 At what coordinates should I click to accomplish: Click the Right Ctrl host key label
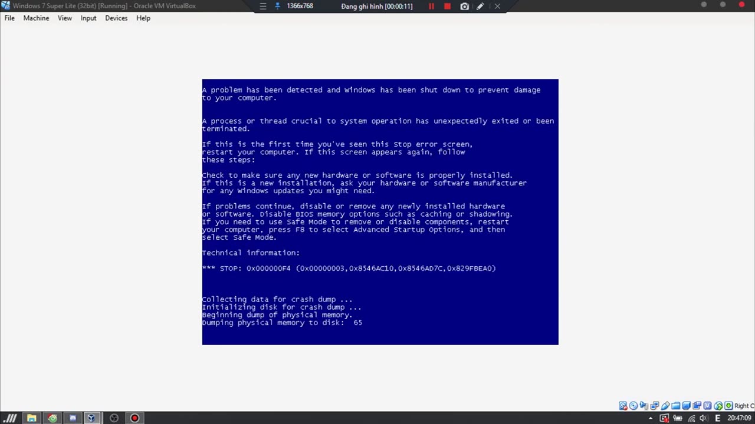click(744, 406)
